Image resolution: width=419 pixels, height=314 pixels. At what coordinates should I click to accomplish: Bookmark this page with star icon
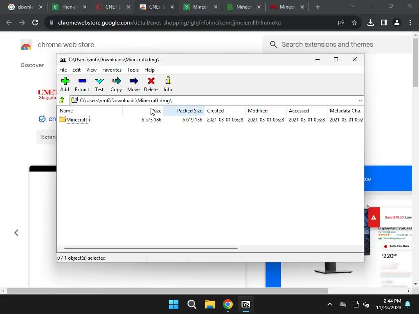click(354, 23)
